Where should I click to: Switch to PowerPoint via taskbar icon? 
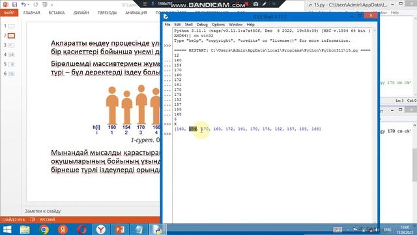pyautogui.click(x=120, y=229)
